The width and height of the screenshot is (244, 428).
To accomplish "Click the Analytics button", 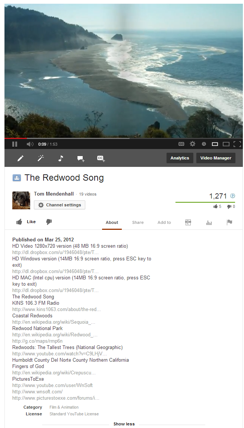I will pyautogui.click(x=180, y=158).
